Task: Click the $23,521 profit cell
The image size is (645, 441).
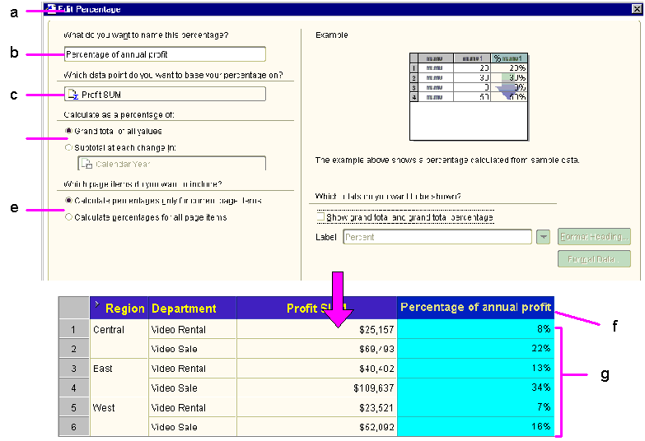Action: coord(316,407)
